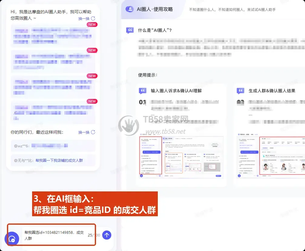
Task: Click heading 生成人群&确认圈人结果
Action: pyautogui.click(x=272, y=91)
